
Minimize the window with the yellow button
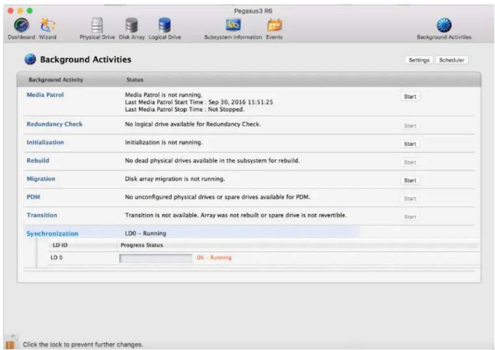coord(20,11)
